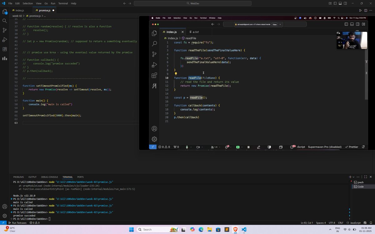Click the View button in the raised hands notification
Viewport: 375px width, 234px height.
274,24
